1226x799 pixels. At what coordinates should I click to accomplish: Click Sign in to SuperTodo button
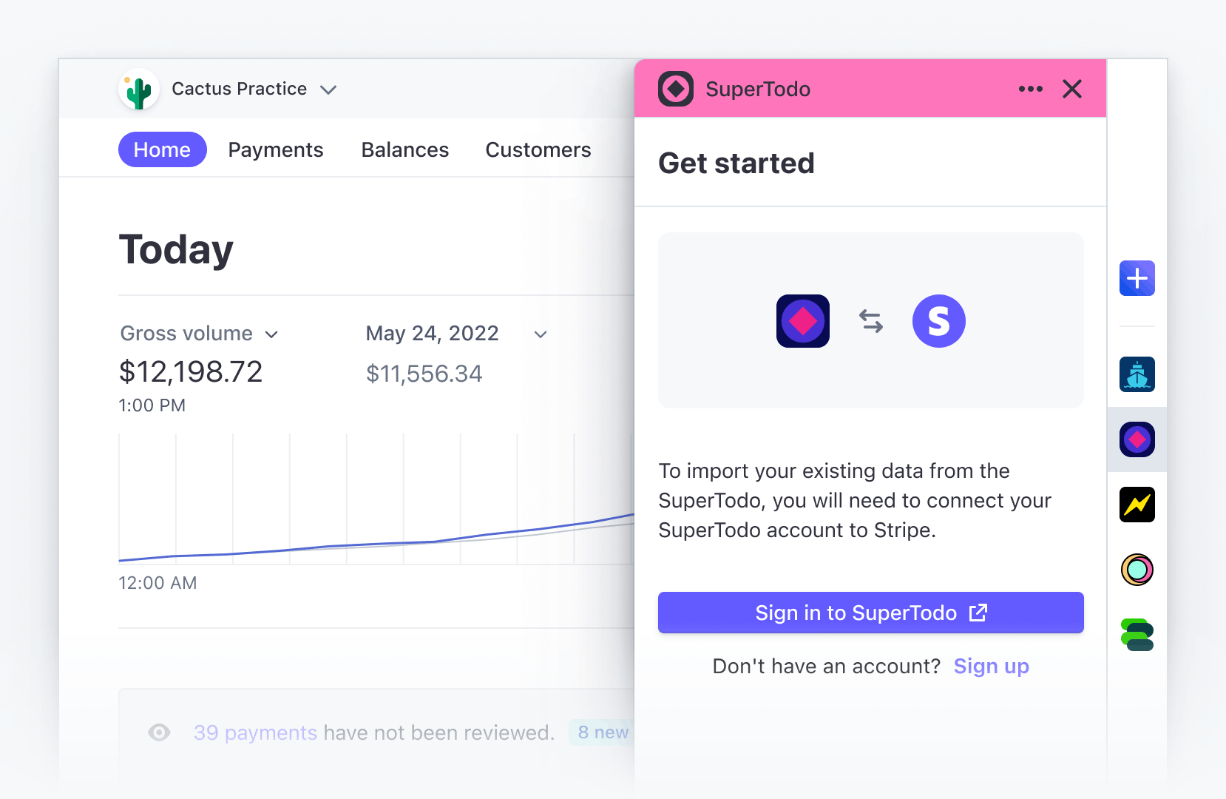point(871,613)
